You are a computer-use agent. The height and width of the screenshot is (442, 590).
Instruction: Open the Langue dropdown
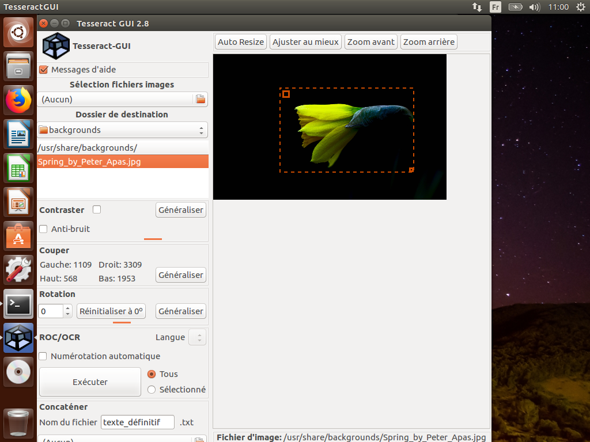coord(197,337)
